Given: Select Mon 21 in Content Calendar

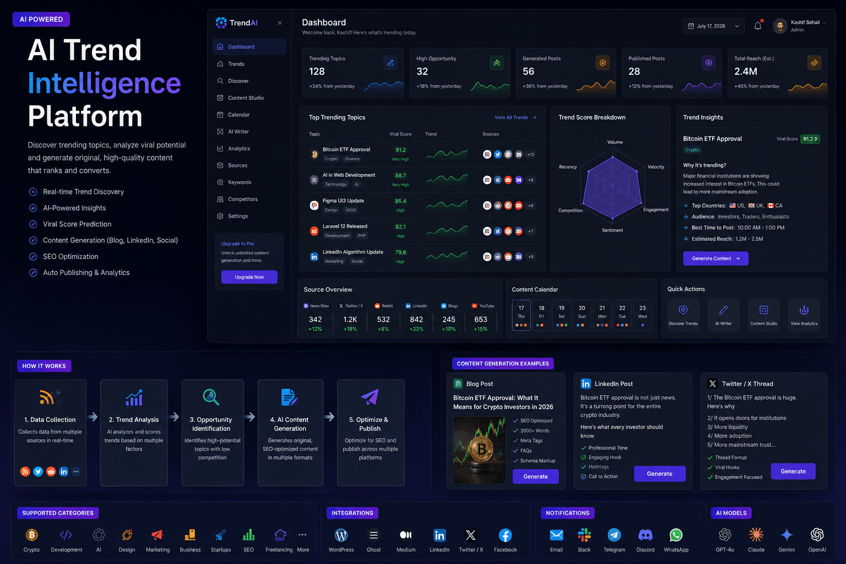Looking at the screenshot, I should tap(602, 314).
